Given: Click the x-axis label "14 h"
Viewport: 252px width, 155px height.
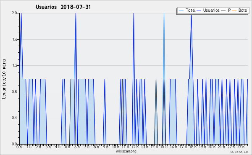Looking at the screenshot, I should [x=154, y=147].
